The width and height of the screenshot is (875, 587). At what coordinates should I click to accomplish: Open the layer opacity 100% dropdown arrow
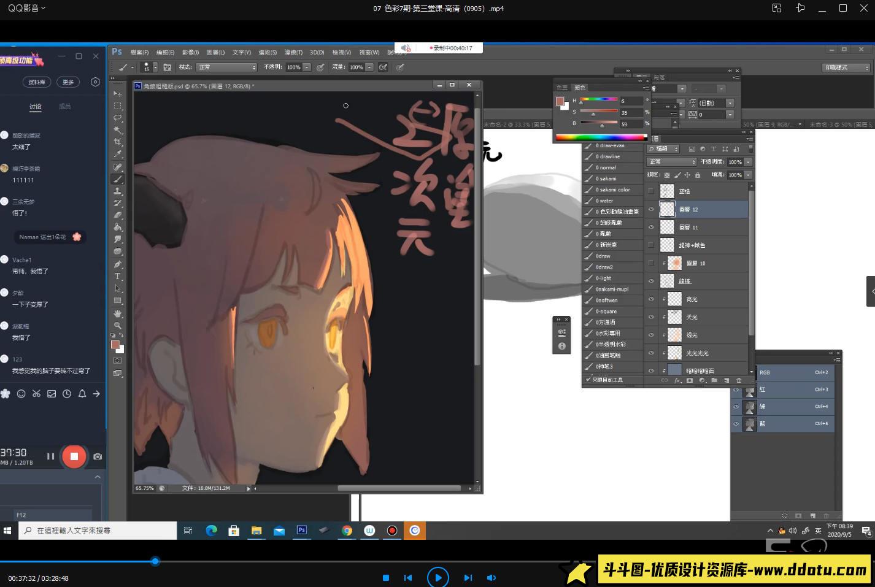pyautogui.click(x=748, y=162)
